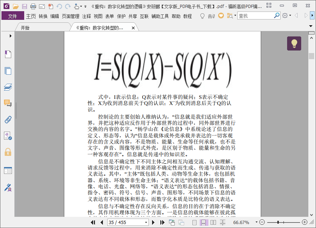This screenshot has width=316, height=228.
Task: Click the orange heart favorites icon
Action: 221,16
